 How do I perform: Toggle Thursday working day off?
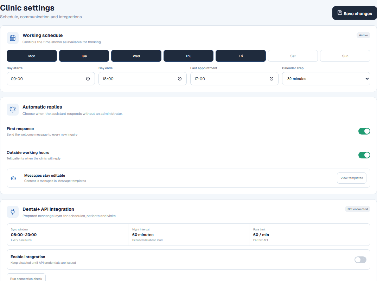tap(188, 56)
